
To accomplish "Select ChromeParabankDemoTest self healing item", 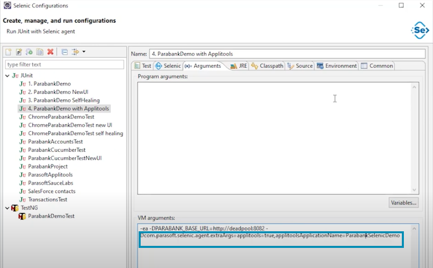I will point(75,133).
